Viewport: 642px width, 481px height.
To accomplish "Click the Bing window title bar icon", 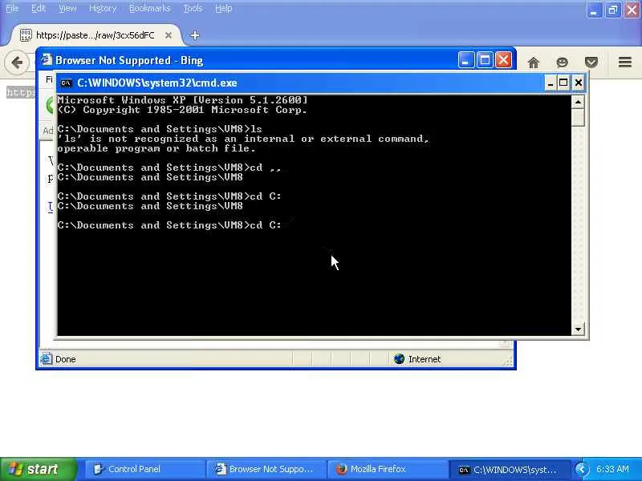I will point(47,60).
